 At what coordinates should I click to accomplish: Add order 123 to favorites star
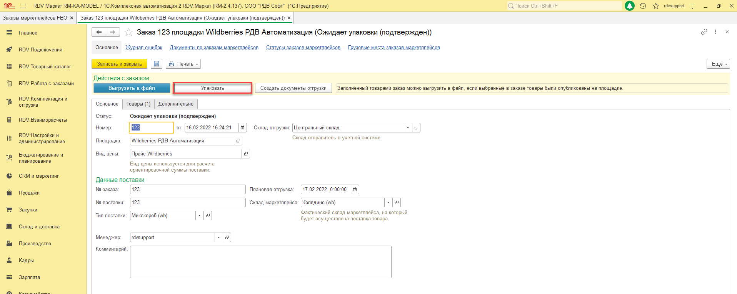[128, 32]
